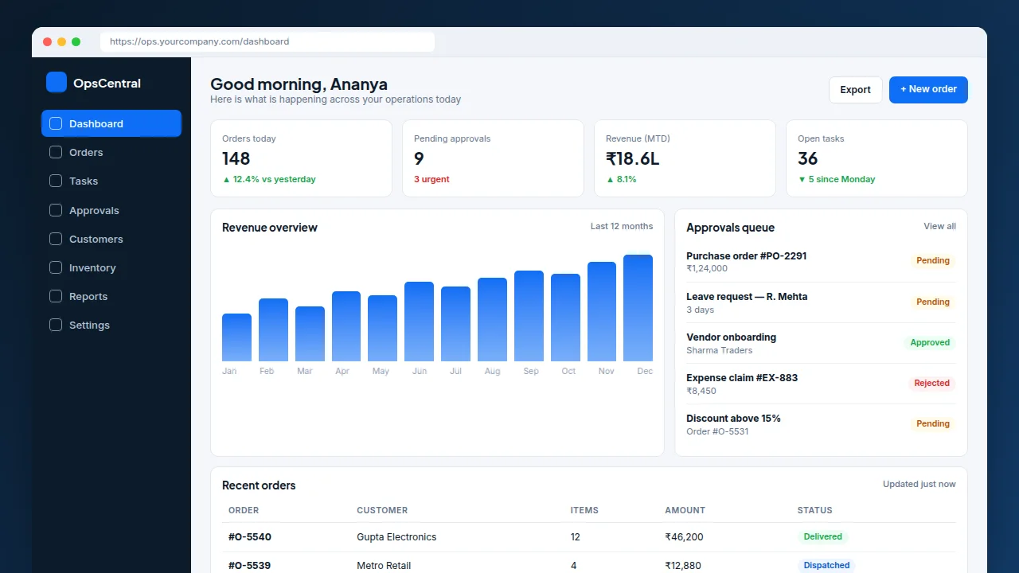Viewport: 1019px width, 573px height.
Task: Click the STATUS column header
Action: click(814, 510)
